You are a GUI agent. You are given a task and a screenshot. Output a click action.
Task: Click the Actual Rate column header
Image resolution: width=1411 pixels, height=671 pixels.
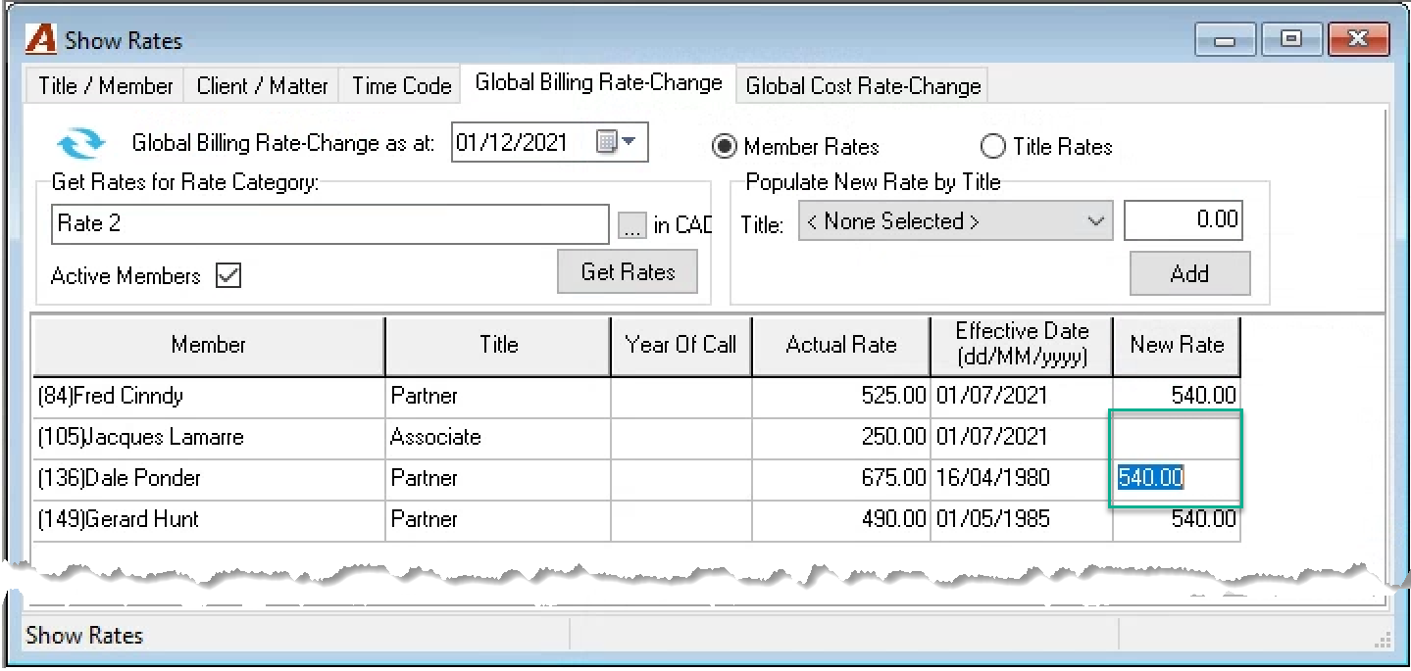click(x=841, y=345)
